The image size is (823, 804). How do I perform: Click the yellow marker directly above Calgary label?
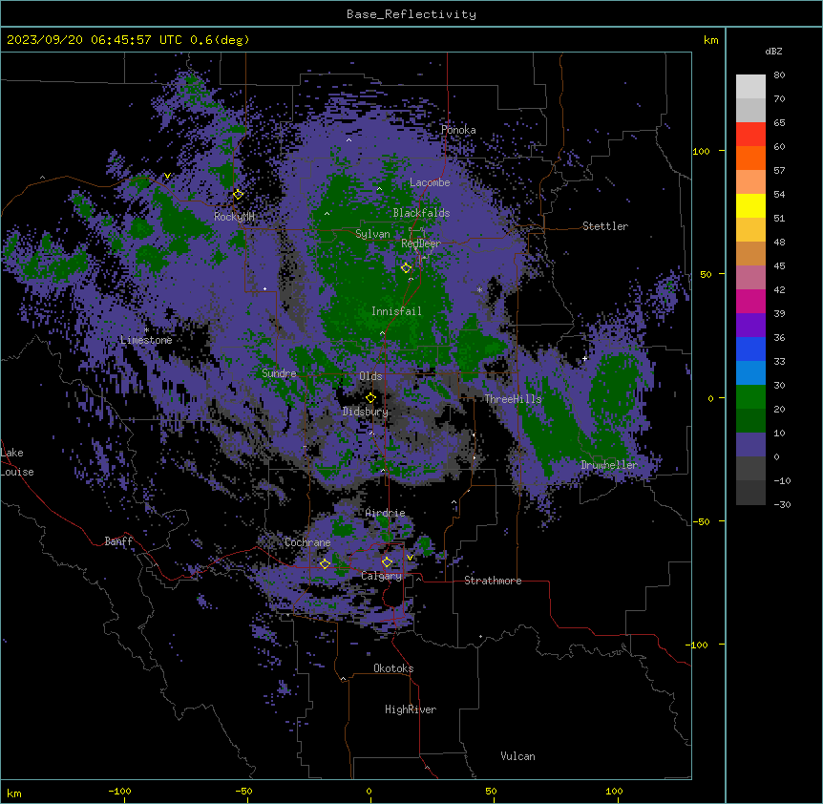click(387, 561)
